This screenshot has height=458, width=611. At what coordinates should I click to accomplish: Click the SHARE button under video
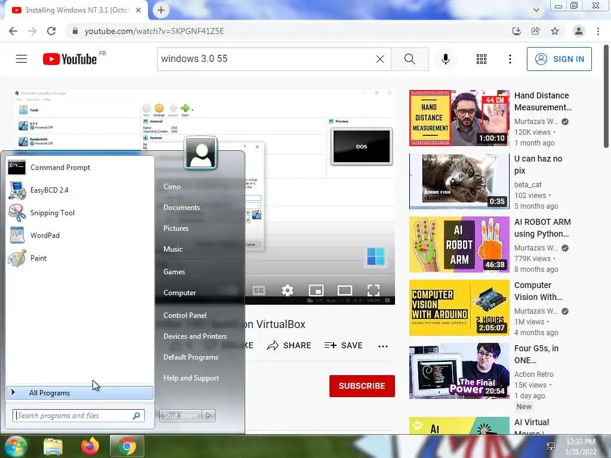[289, 345]
